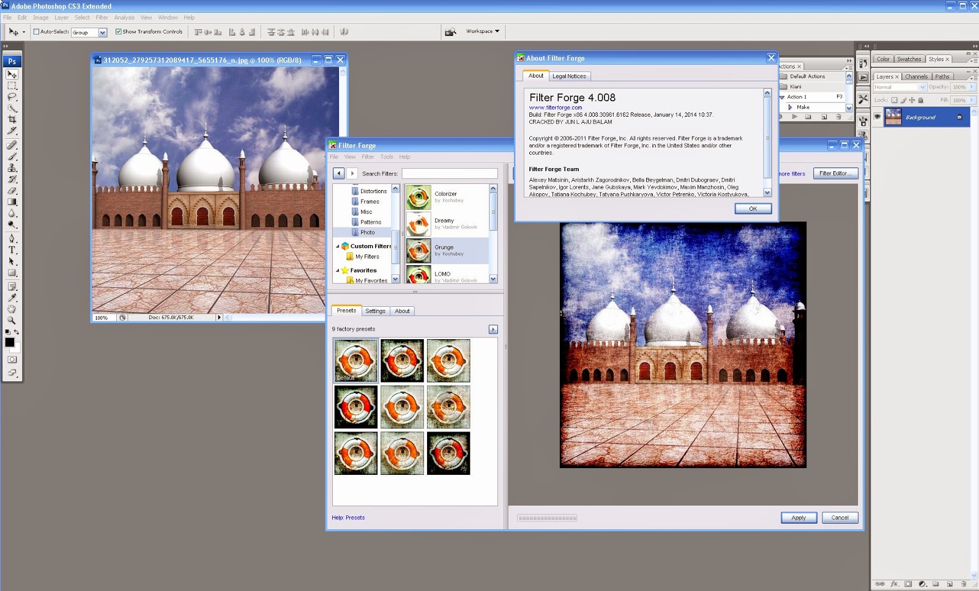Play the selected action
Viewport: 979px width, 591px height.
(795, 116)
